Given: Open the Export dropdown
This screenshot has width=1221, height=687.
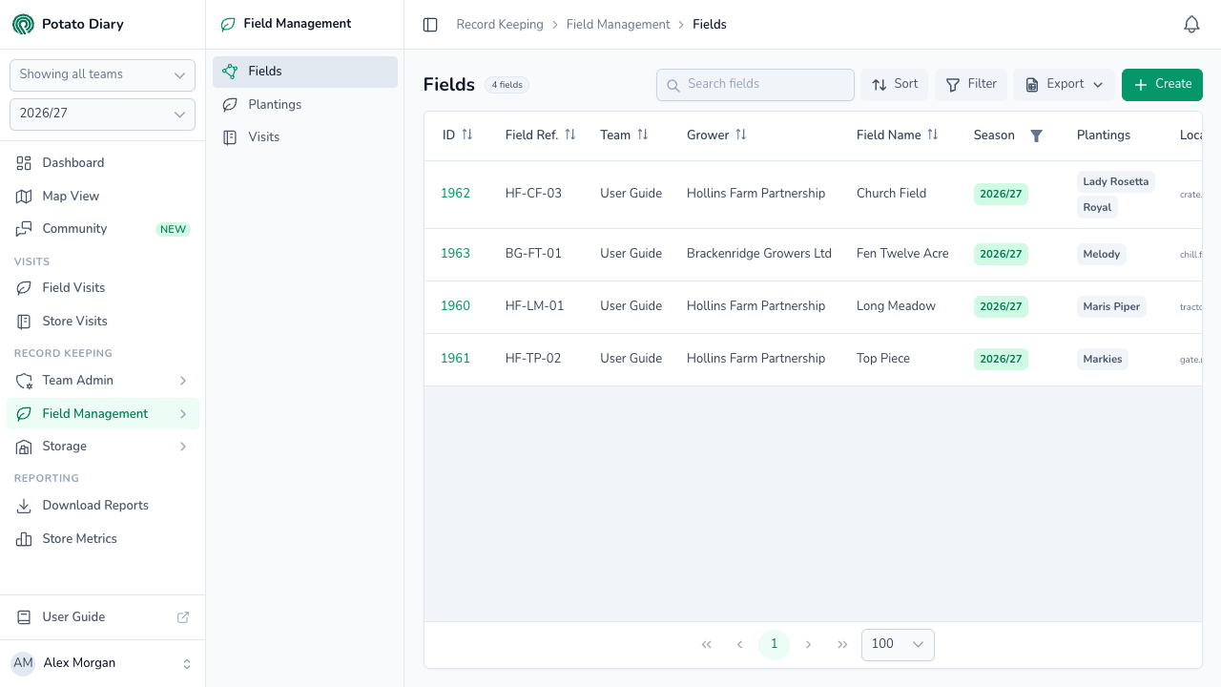Looking at the screenshot, I should 1064,84.
